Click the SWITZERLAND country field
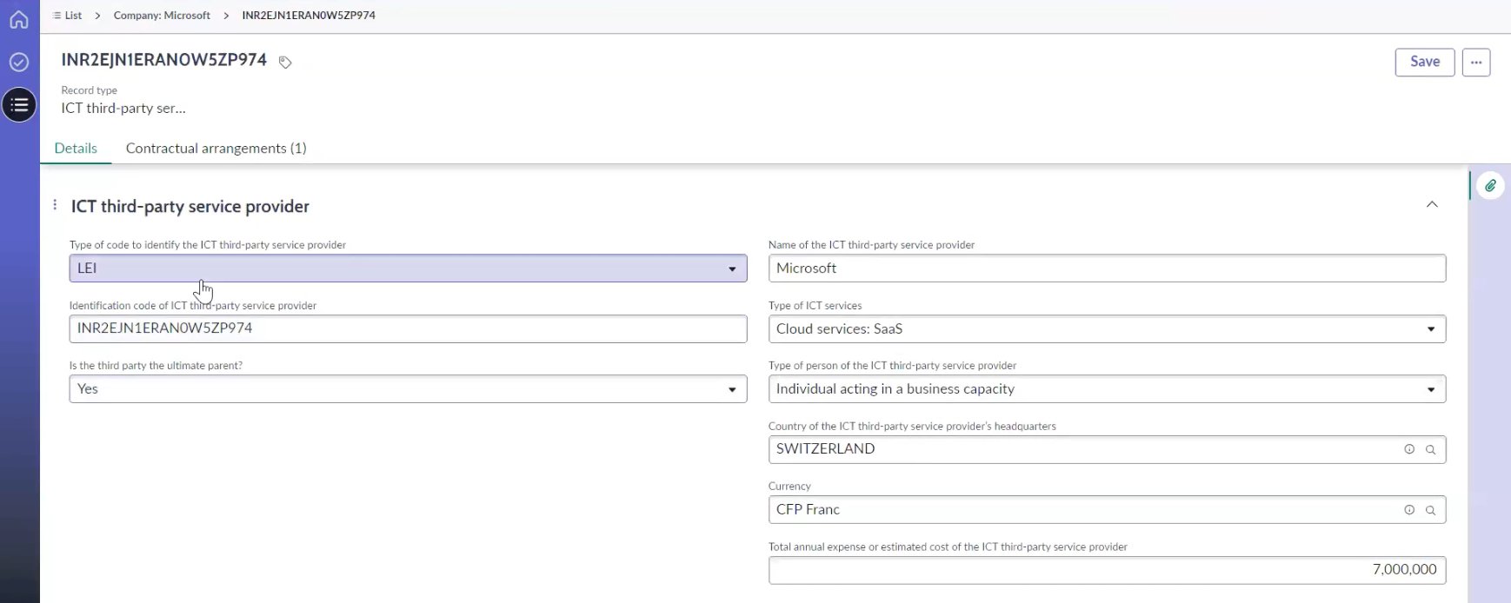 click(x=1107, y=449)
